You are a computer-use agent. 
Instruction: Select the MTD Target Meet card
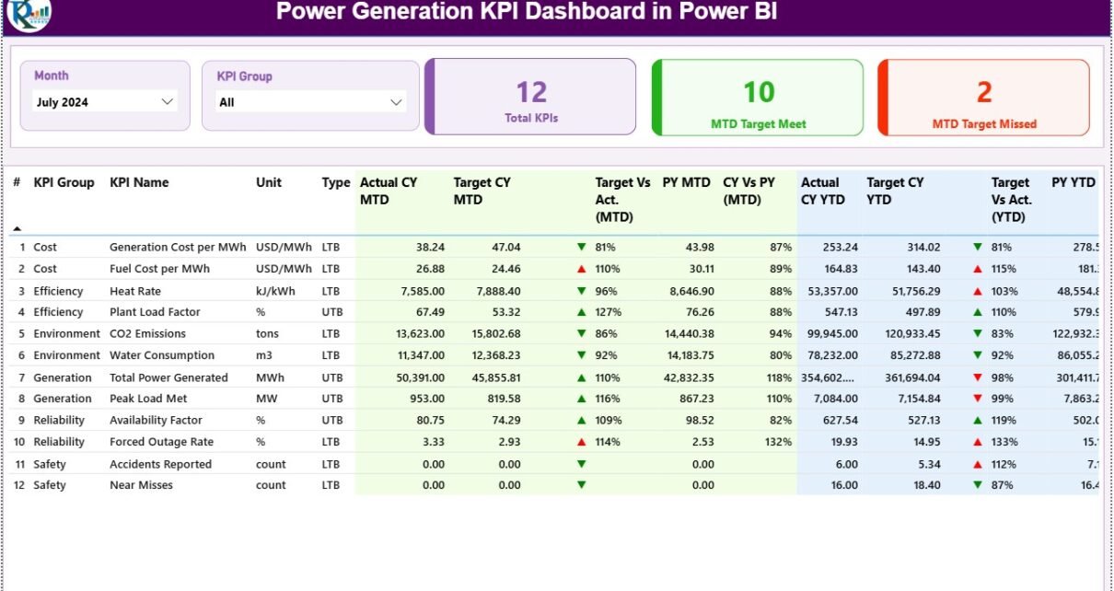coord(758,98)
